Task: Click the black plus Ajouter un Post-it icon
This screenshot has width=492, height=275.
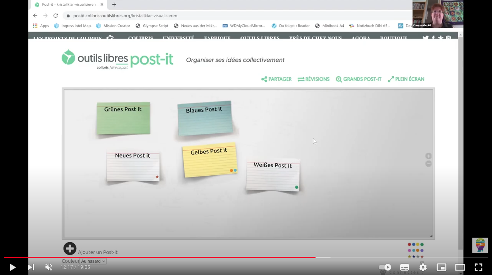Action: 70,248
